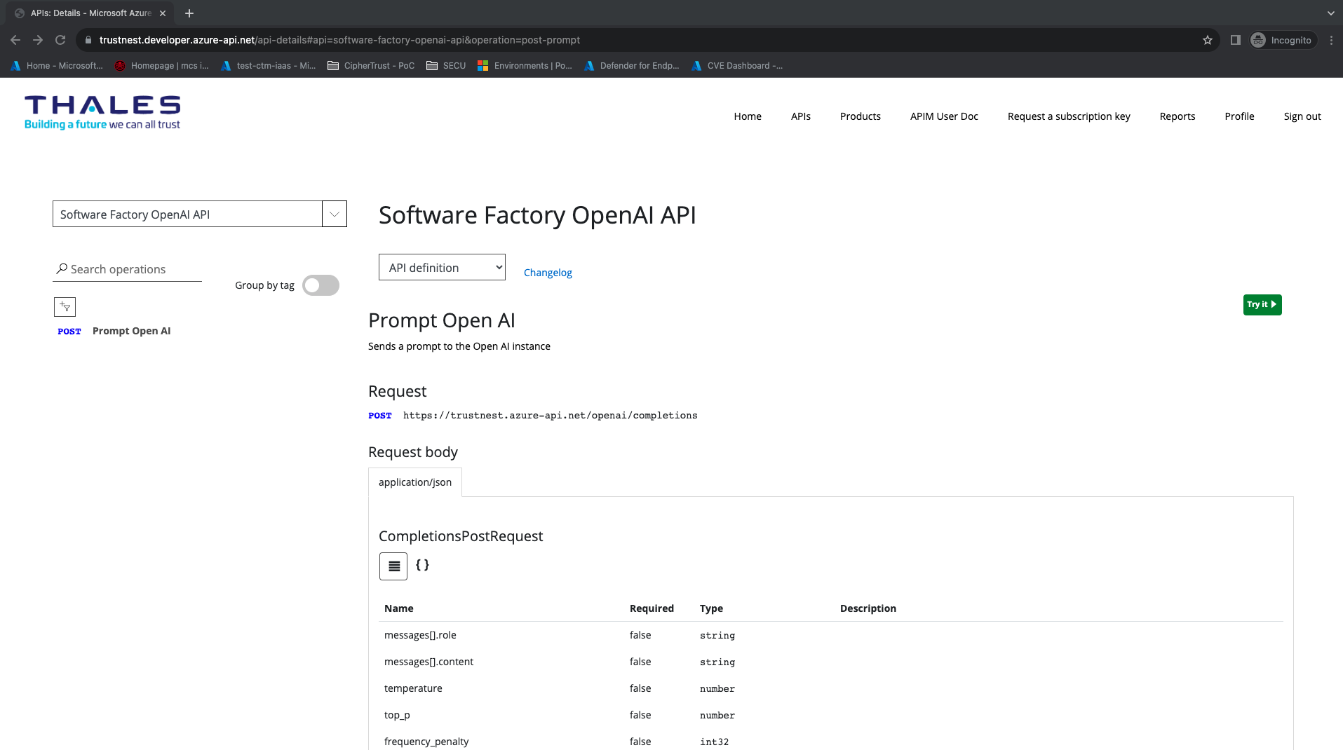The height and width of the screenshot is (750, 1343).
Task: Click the Search operations field
Action: [x=127, y=269]
